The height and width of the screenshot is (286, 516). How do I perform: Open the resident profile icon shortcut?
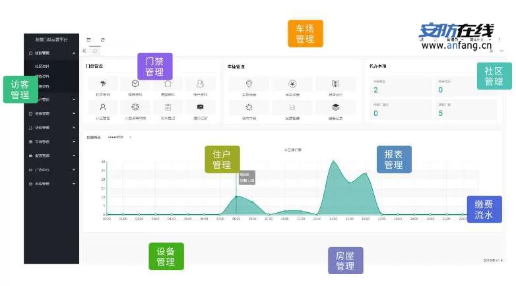tap(200, 84)
